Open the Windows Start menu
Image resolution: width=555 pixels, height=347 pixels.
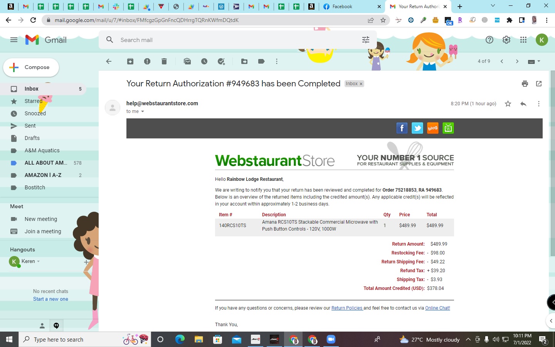(9, 340)
